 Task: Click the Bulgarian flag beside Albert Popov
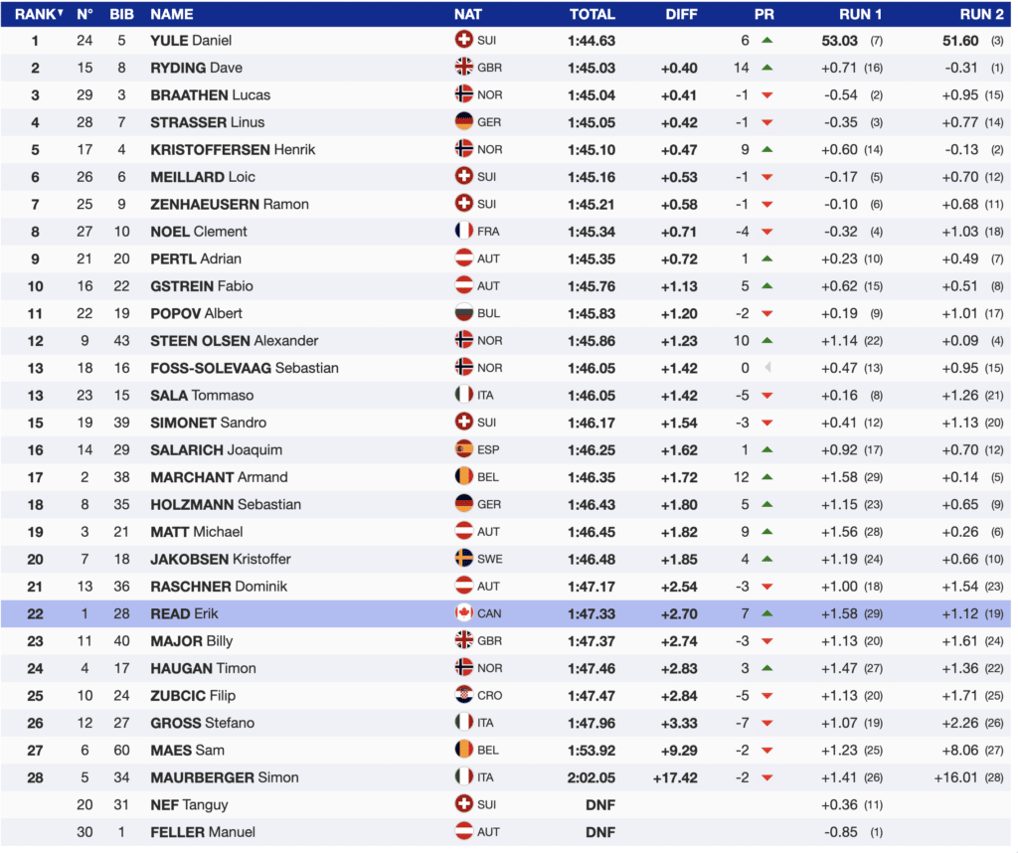[x=463, y=313]
